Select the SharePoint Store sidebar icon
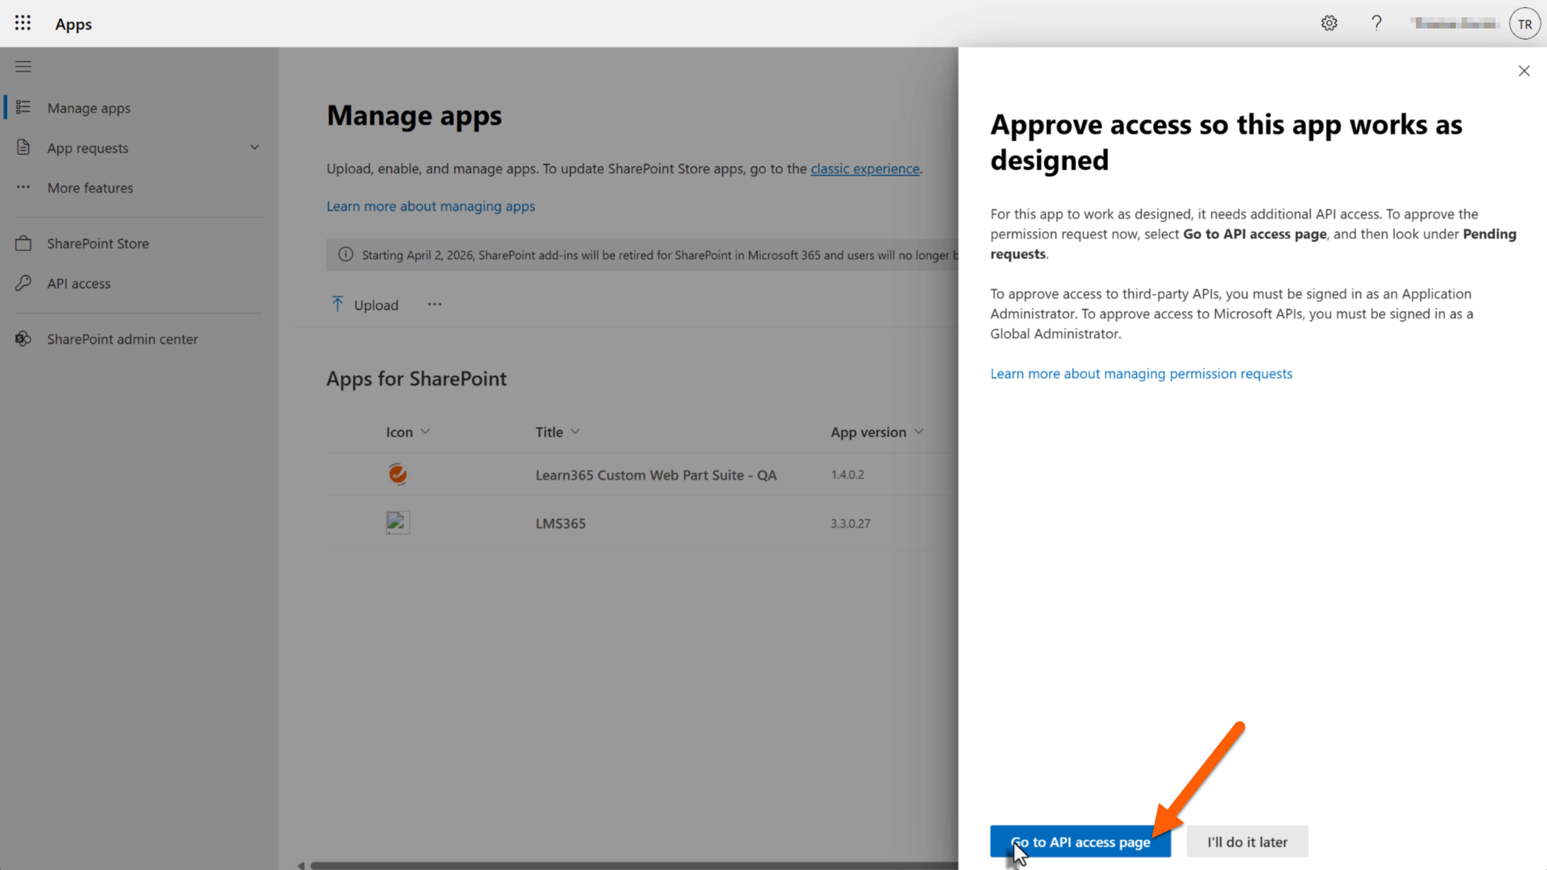This screenshot has height=870, width=1547. [x=24, y=243]
